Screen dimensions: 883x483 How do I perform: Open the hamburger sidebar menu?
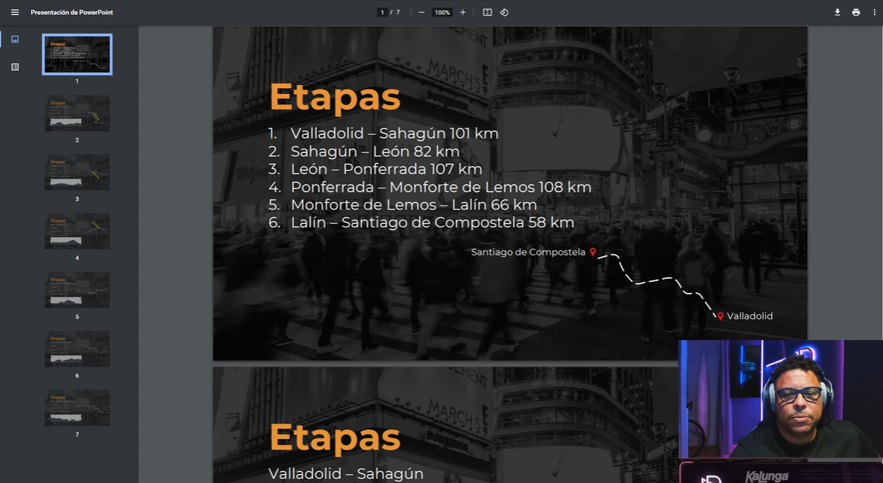15,13
